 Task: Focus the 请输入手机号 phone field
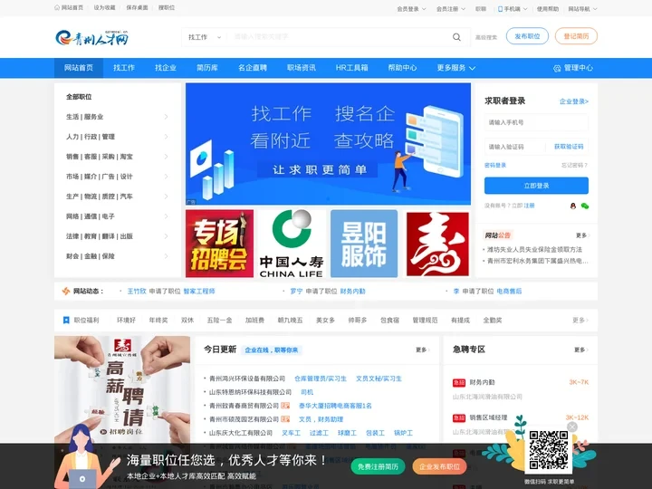[x=536, y=122]
